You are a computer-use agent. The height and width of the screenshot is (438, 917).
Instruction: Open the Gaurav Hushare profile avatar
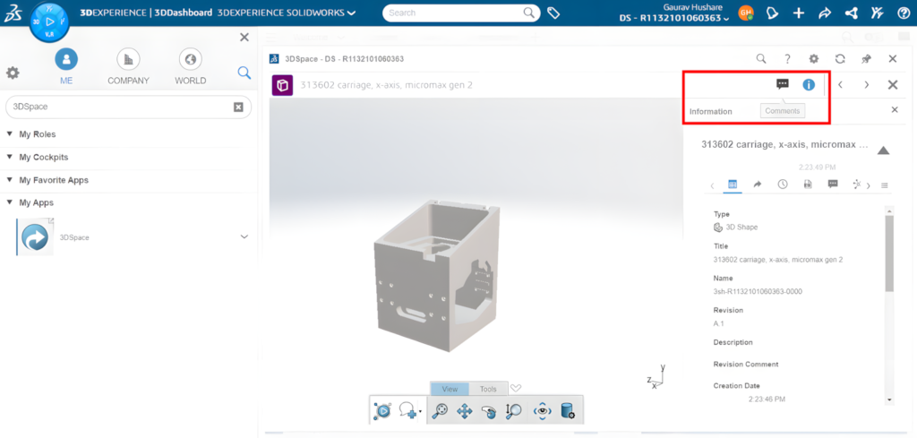(746, 13)
